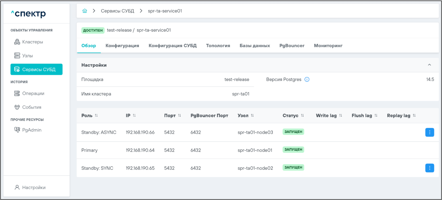442x200 pixels.
Task: Switch to the Топология tab
Action: 218,46
